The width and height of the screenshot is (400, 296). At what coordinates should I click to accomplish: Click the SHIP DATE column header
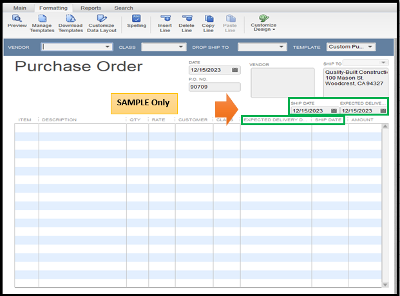click(x=328, y=120)
